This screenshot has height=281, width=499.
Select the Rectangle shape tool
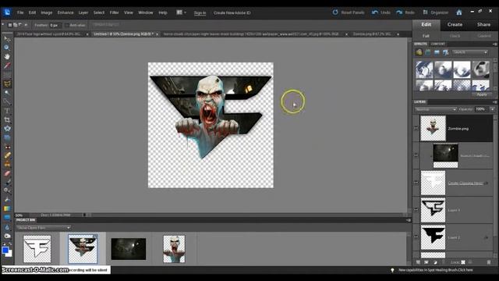point(7,218)
